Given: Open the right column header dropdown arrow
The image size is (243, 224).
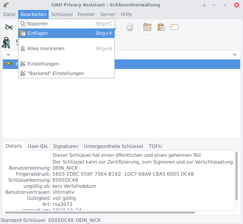Looking at the screenshot, I should (x=234, y=55).
